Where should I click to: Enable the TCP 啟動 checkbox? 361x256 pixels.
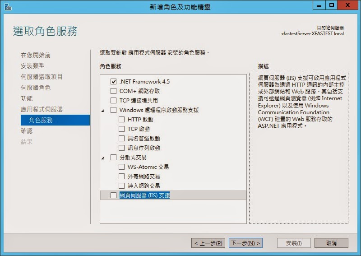121,129
